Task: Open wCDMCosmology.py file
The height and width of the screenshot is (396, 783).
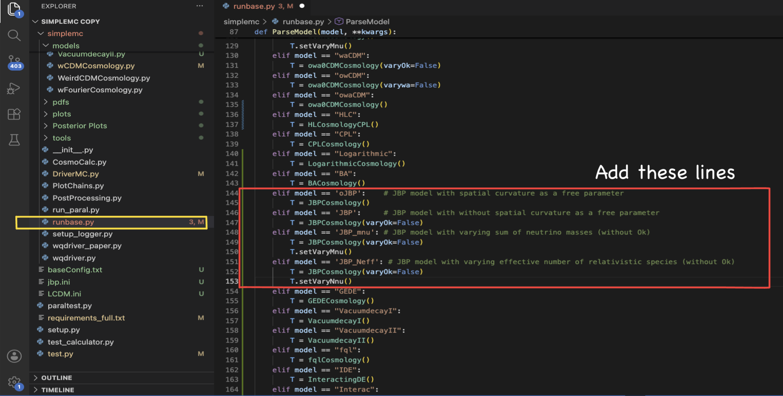Action: coord(96,66)
